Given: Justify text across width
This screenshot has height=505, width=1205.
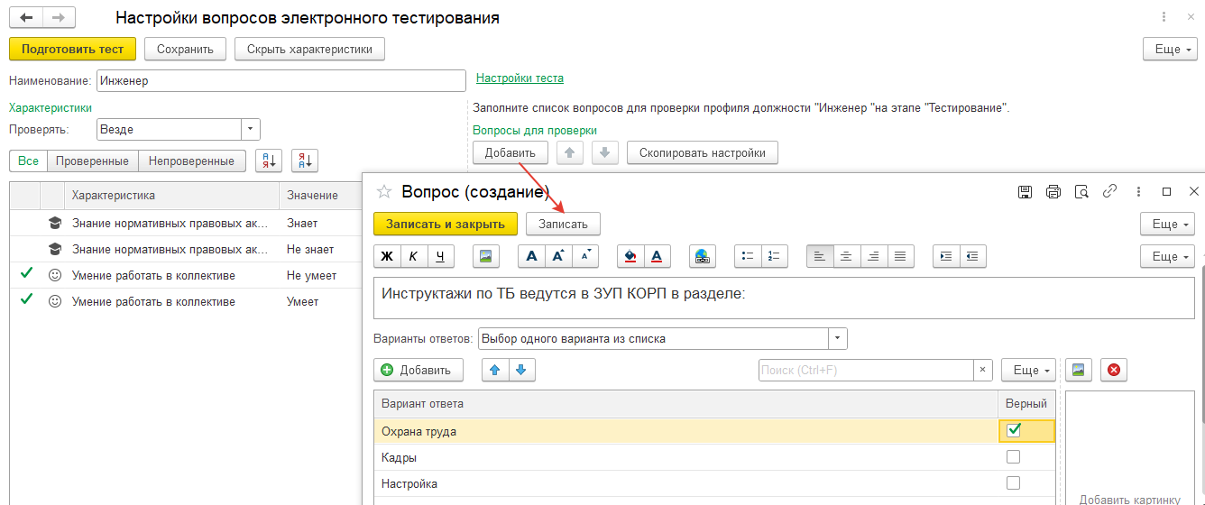Looking at the screenshot, I should [x=900, y=256].
